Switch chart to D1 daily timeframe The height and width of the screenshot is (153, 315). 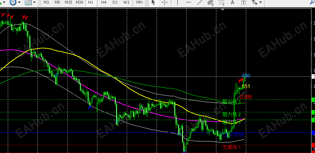115,2
